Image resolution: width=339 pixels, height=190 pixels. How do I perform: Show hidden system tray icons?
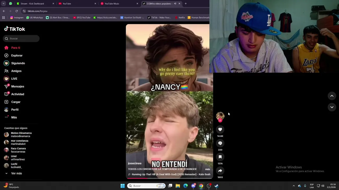293,186
